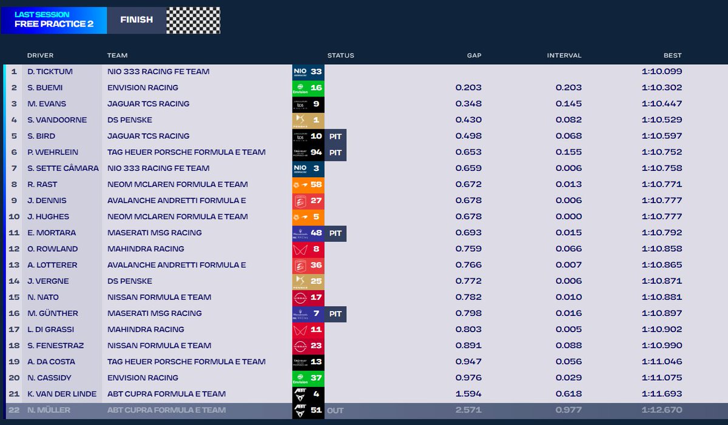Click the chequered flag icon
This screenshot has width=728, height=425.
click(x=193, y=20)
